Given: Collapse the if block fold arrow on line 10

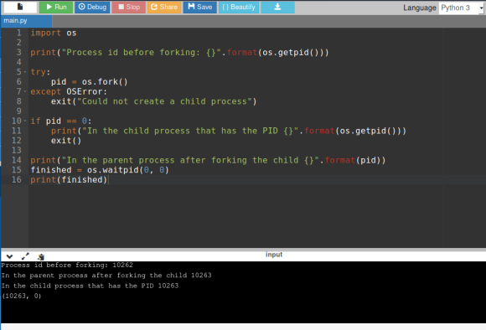Looking at the screenshot, I should click(x=25, y=121).
